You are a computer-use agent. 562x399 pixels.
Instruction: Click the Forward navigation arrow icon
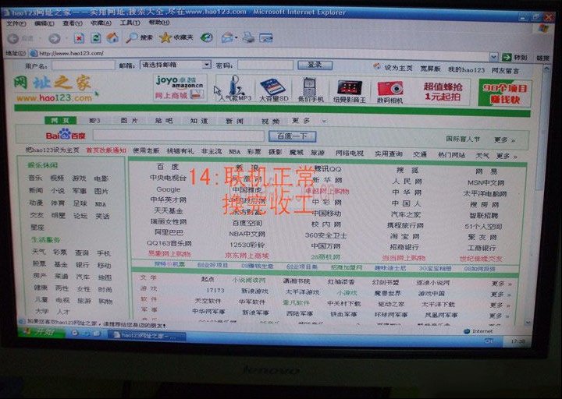54,38
